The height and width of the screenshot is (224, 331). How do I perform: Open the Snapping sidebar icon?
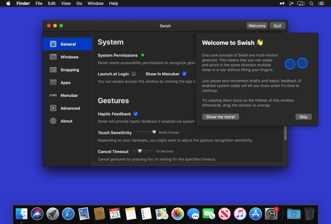(53, 70)
